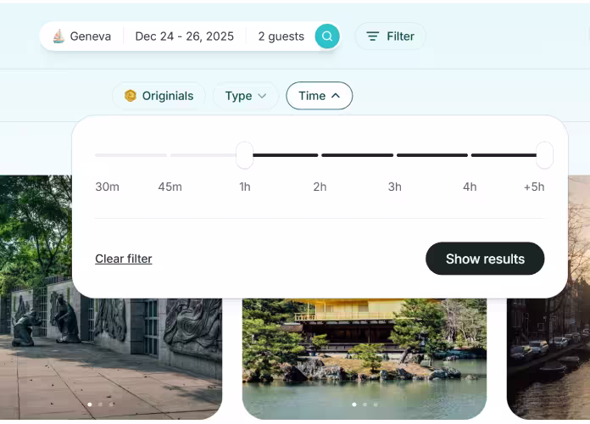Open the Filter button
Image resolution: width=590 pixels, height=424 pixels.
[390, 36]
